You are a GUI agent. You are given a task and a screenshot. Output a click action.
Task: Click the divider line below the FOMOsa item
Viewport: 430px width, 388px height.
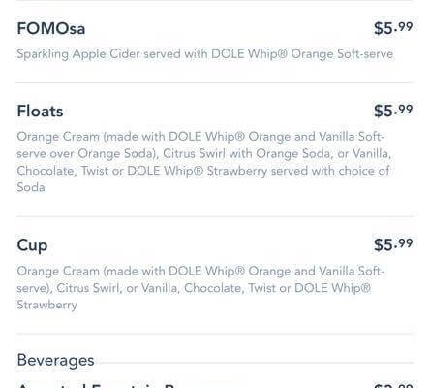click(214, 82)
